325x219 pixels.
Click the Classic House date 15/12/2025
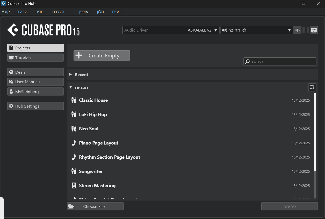click(301, 100)
